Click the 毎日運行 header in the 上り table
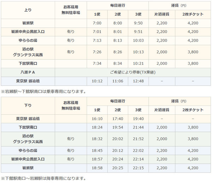Screen dimensions: 212x183 tap(118, 6)
